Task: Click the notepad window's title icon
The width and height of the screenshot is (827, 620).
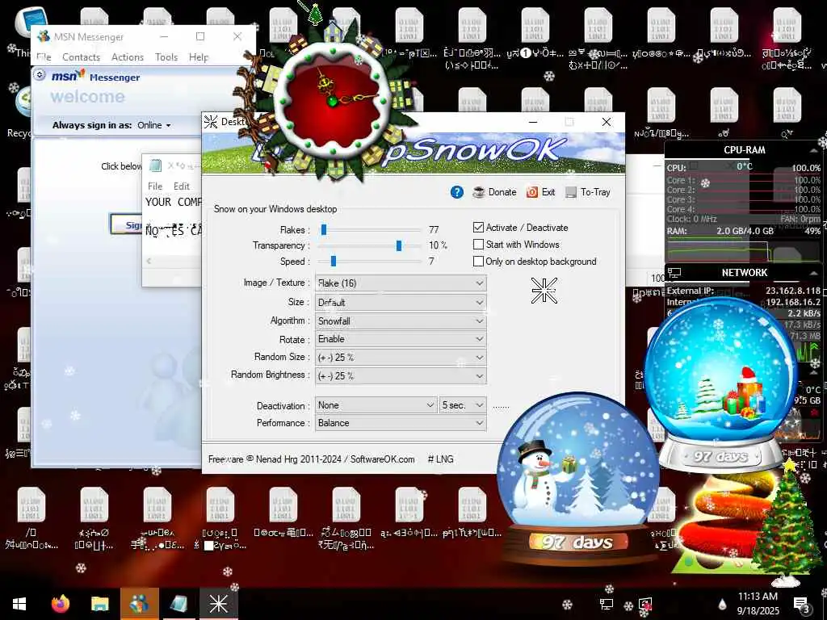Action: (x=155, y=165)
